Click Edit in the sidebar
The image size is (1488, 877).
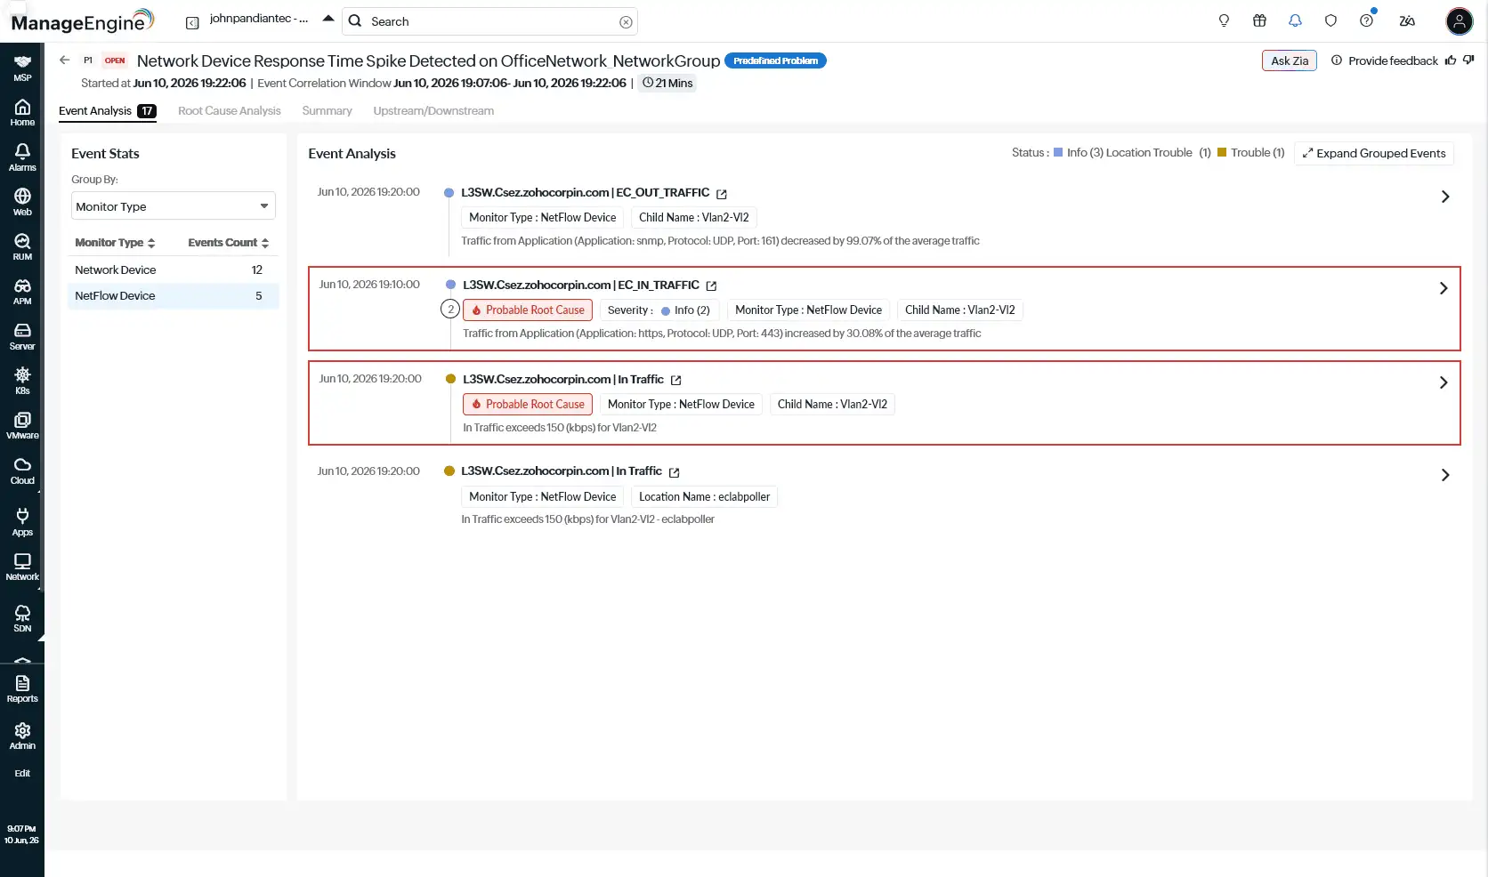[22, 773]
